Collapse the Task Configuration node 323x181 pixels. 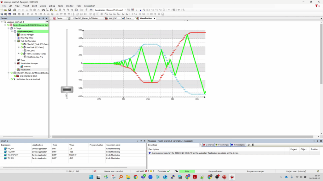coord(15,41)
